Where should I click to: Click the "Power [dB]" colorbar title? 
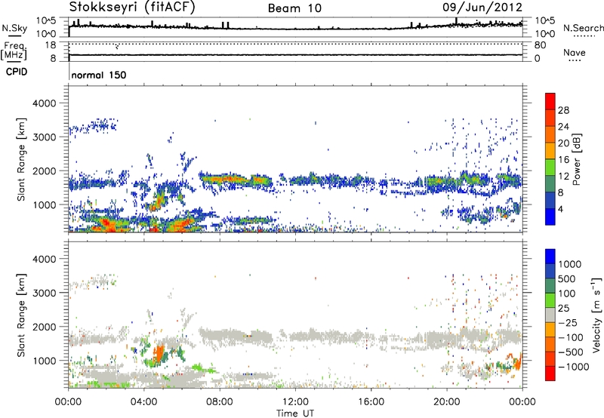576,159
